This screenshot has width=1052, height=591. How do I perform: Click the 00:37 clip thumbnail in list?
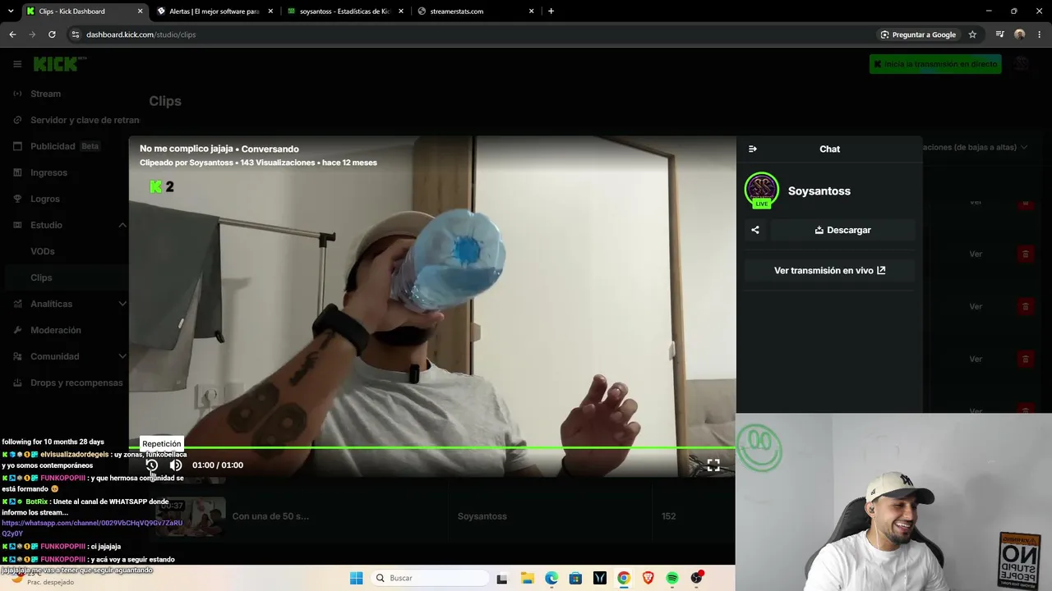pos(191,515)
